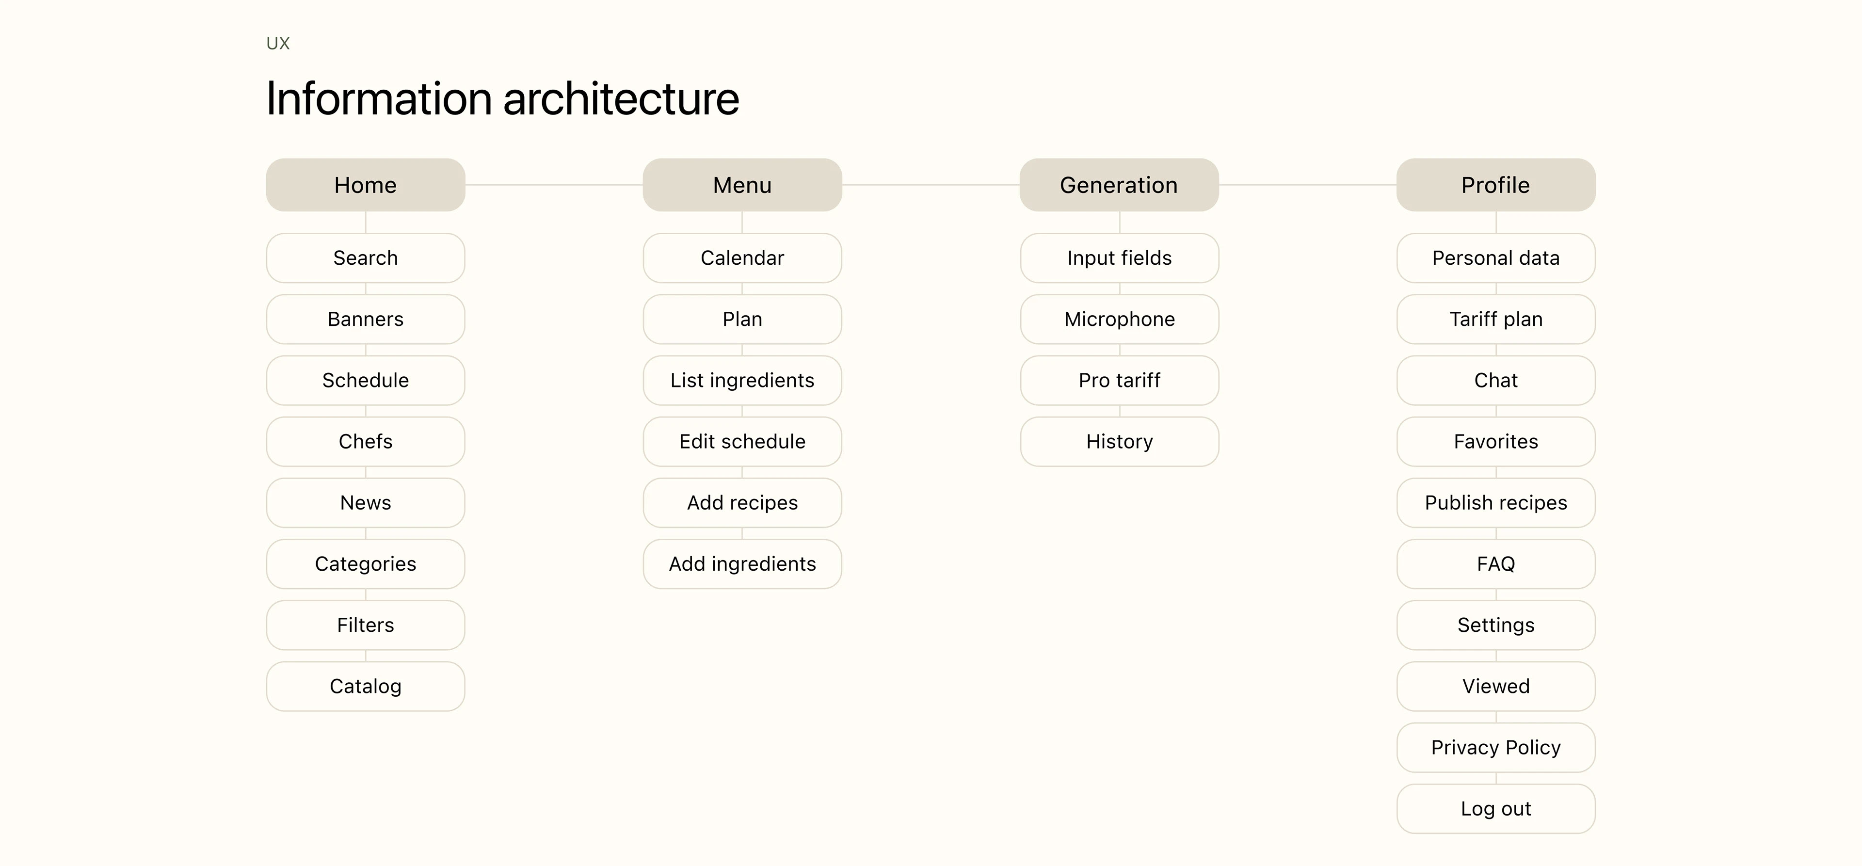Select the Categories node

pos(365,564)
